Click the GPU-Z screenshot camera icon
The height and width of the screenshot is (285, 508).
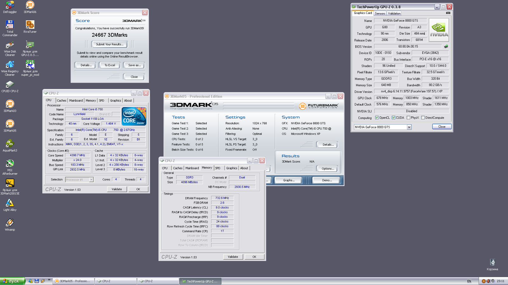click(x=448, y=13)
